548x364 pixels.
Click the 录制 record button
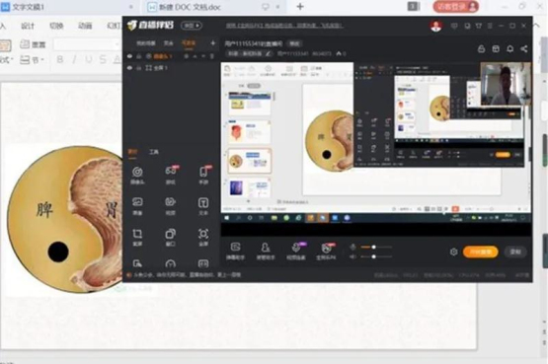point(515,252)
